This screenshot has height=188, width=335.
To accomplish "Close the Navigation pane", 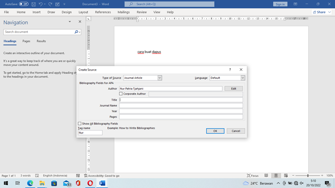I will (80, 21).
